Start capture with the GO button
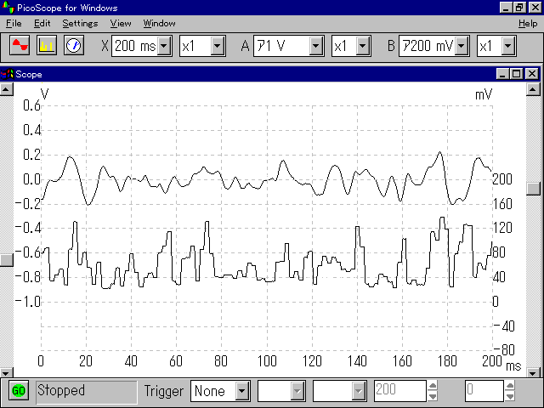544x408 pixels. coord(19,391)
